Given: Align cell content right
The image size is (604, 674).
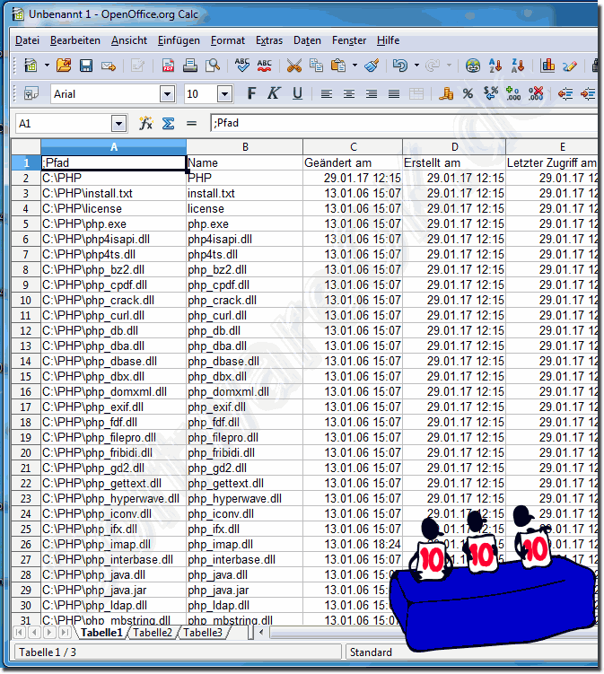Looking at the screenshot, I should (372, 93).
